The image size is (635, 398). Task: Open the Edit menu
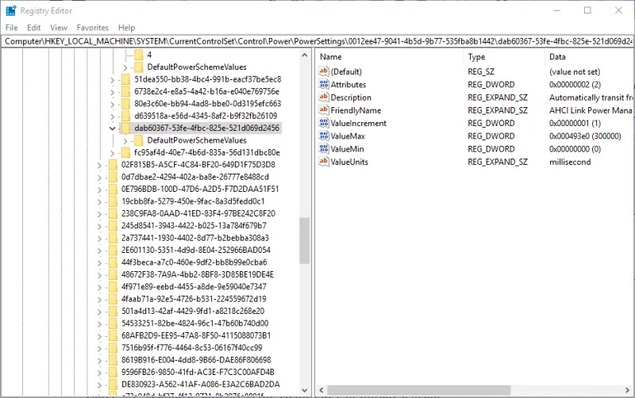(33, 28)
